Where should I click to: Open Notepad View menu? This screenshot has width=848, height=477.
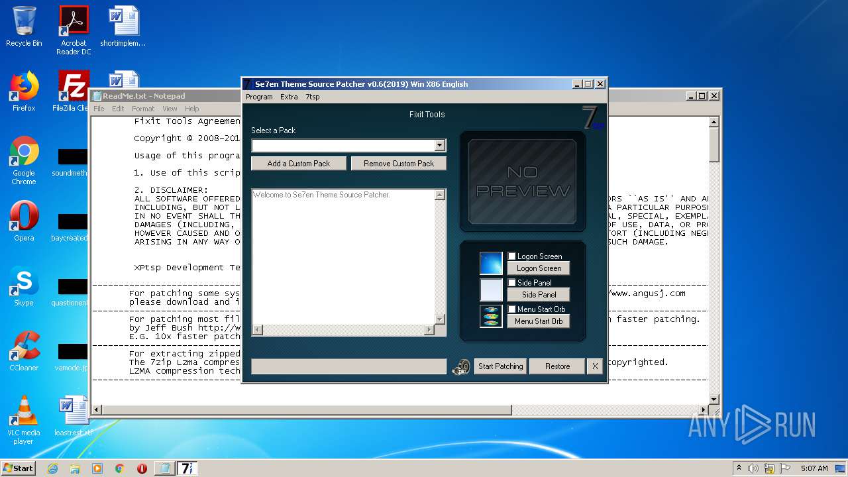[170, 109]
